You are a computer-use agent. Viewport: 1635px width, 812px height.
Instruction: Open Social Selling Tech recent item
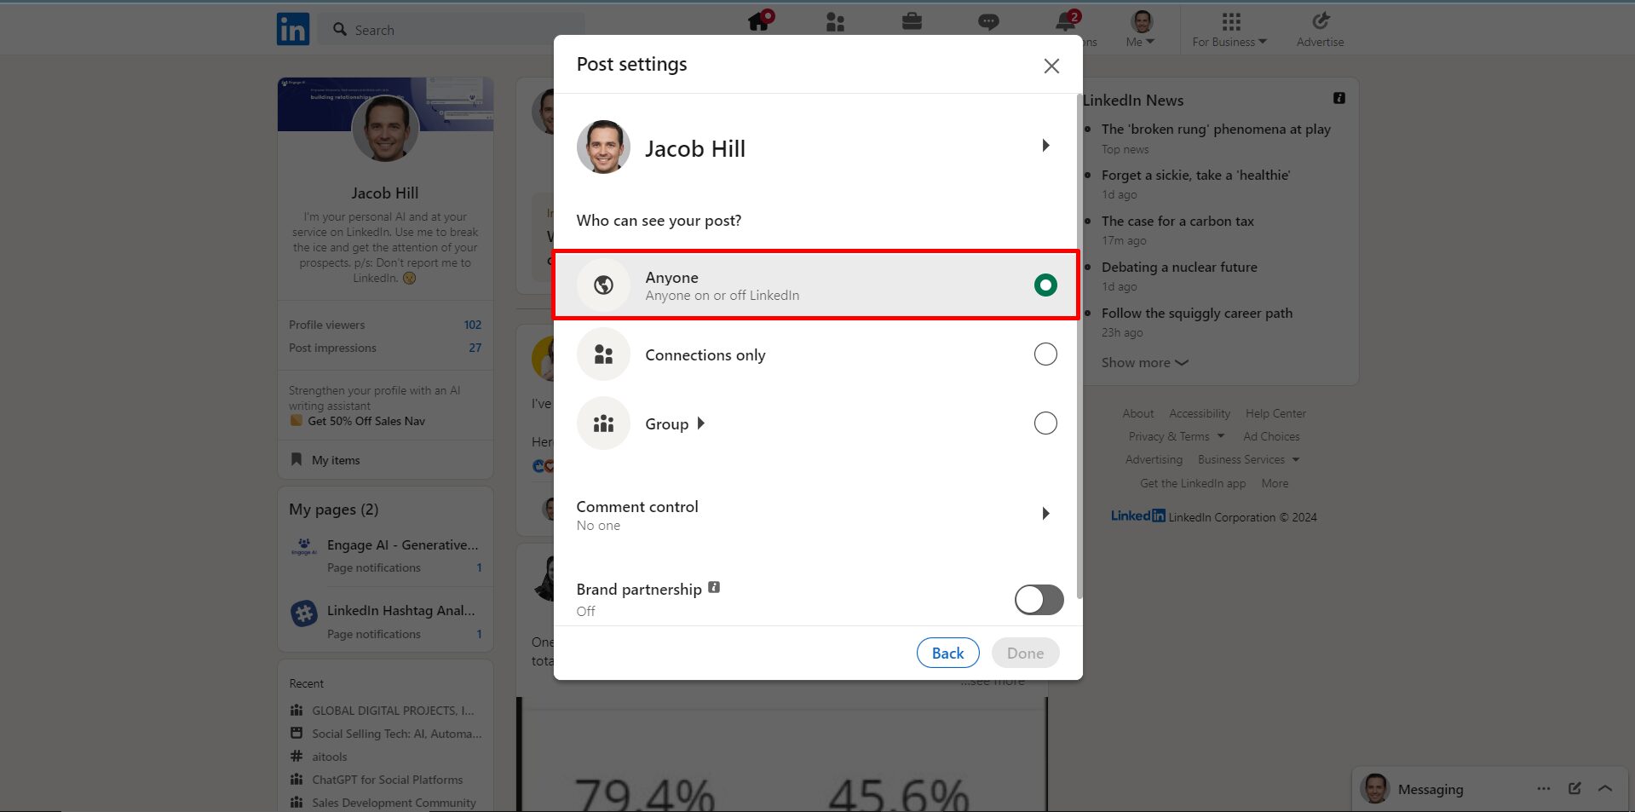(x=396, y=734)
